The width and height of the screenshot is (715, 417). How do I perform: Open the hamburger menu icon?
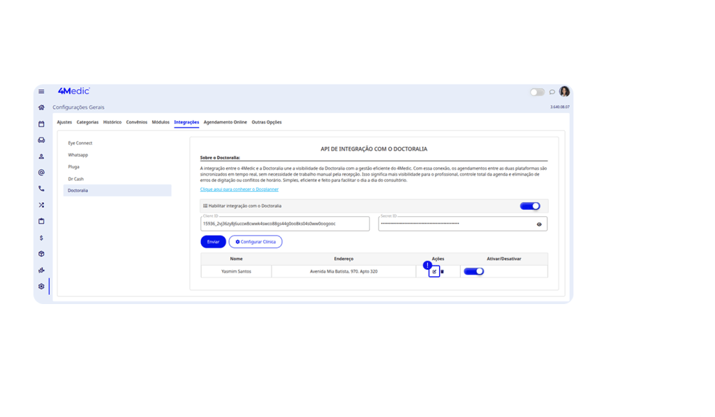point(41,91)
